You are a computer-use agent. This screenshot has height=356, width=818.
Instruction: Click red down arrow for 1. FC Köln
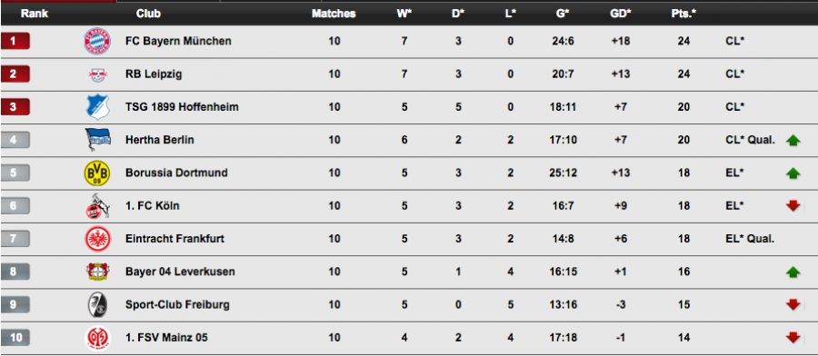point(793,206)
